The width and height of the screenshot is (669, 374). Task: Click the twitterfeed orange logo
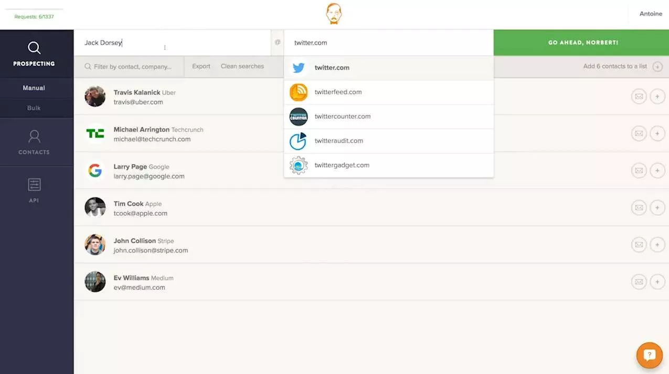[299, 92]
